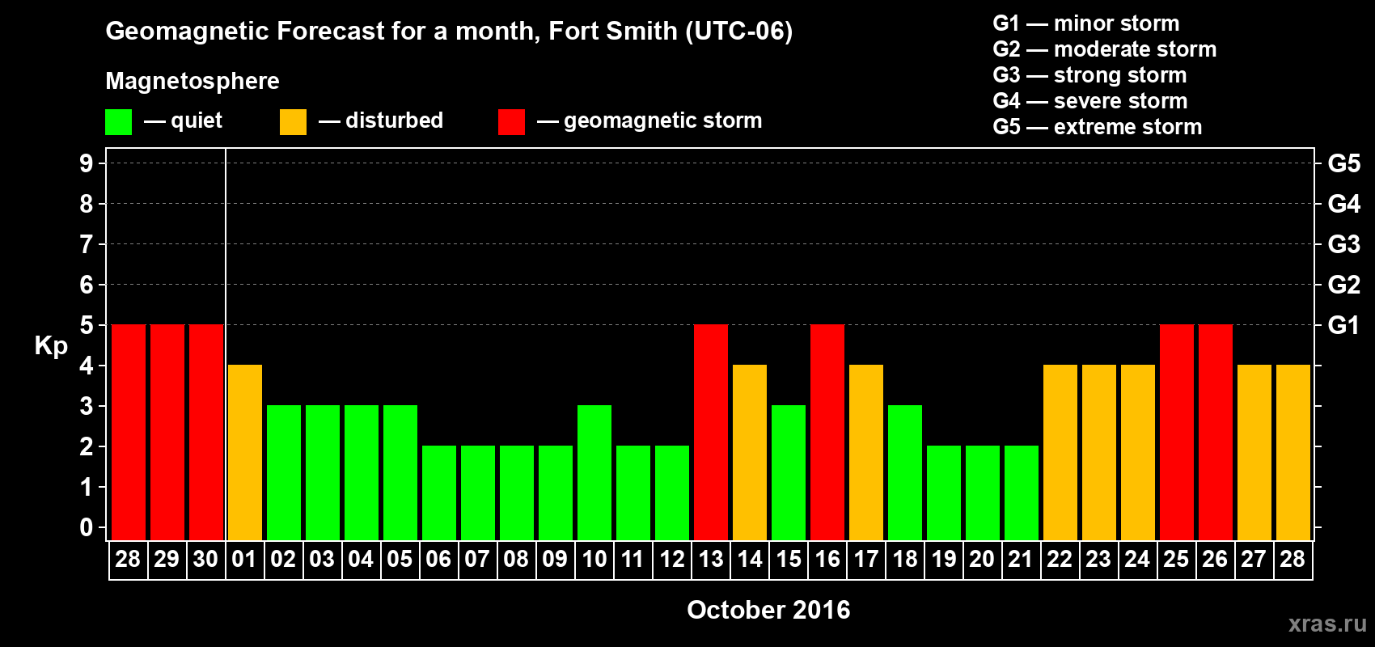Click the orange bar for October 01
This screenshot has width=1375, height=647.
coord(245,453)
